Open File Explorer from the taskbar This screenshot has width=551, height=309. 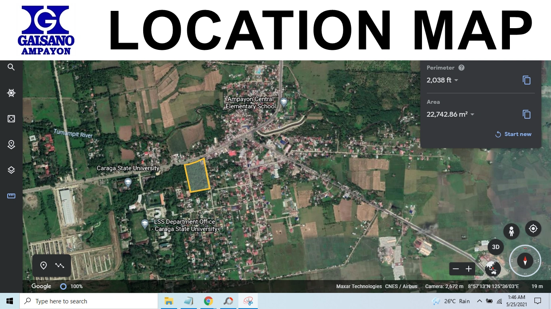click(169, 301)
